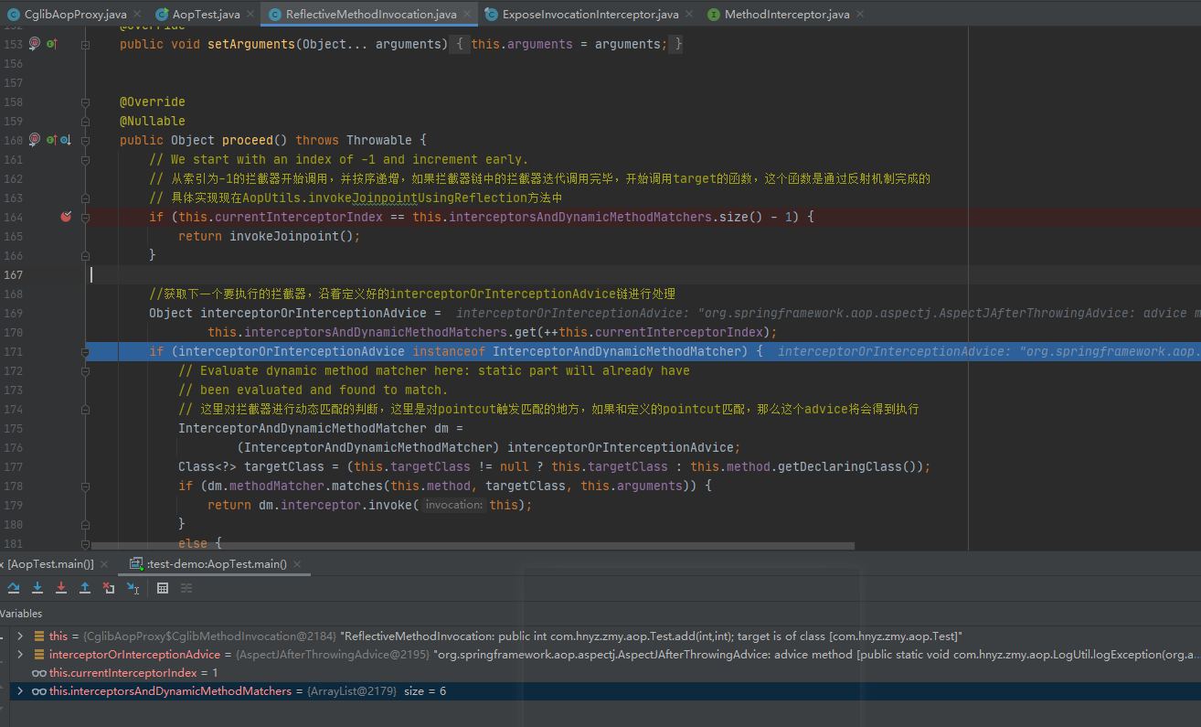Close the ExposeInvocationInterceptor.java tab
Image resolution: width=1201 pixels, height=727 pixels.
(689, 15)
